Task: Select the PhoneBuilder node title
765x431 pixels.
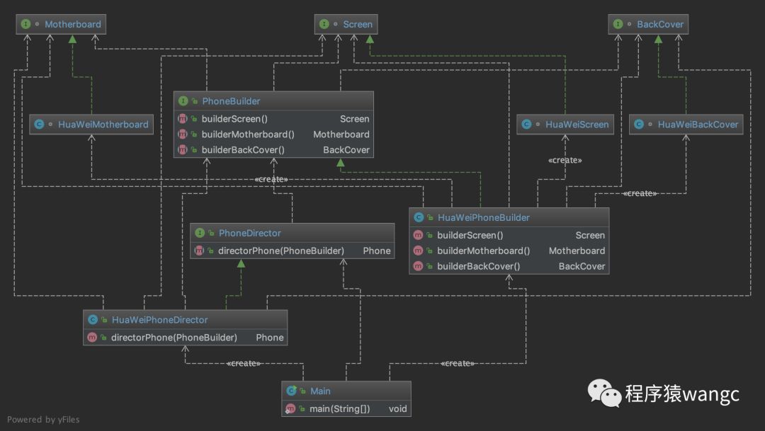Action: click(231, 101)
